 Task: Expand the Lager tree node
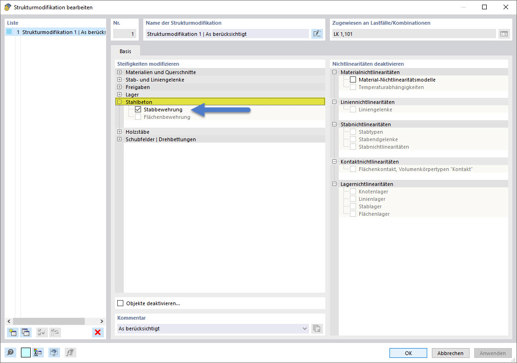coord(119,94)
